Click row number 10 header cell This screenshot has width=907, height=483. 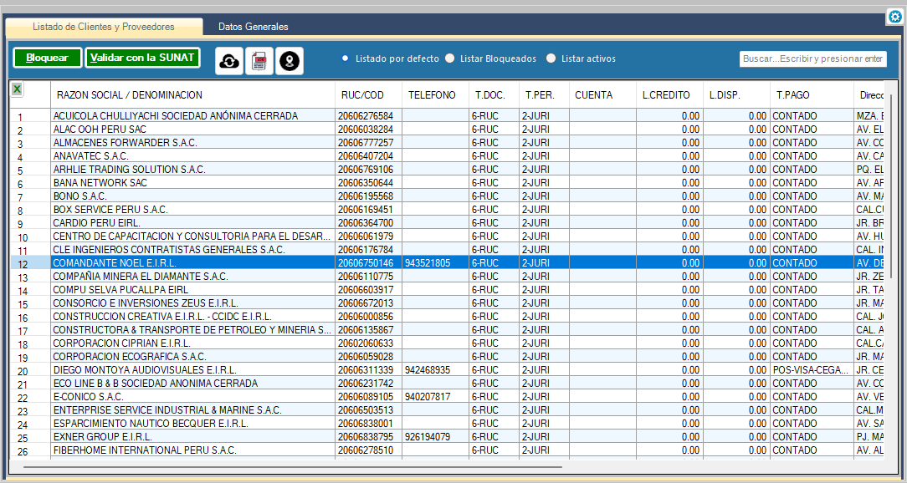tap(30, 236)
